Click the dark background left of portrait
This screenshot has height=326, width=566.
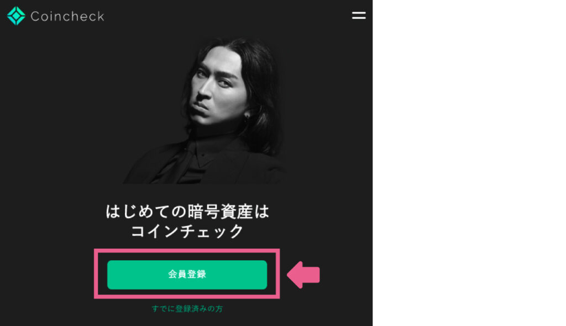[x=61, y=108]
